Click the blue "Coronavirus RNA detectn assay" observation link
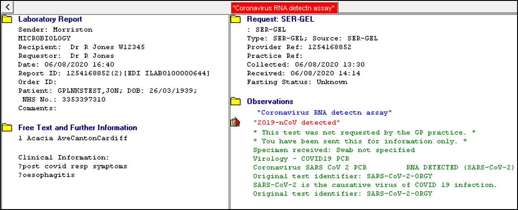Viewport: 518px width, 210px height. click(x=324, y=113)
